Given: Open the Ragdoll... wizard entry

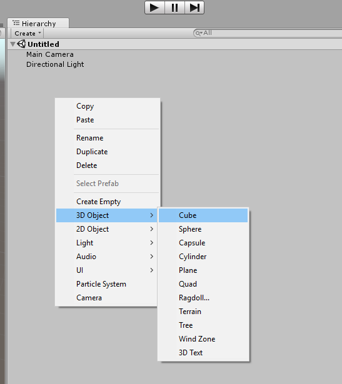Looking at the screenshot, I should 203,298.
